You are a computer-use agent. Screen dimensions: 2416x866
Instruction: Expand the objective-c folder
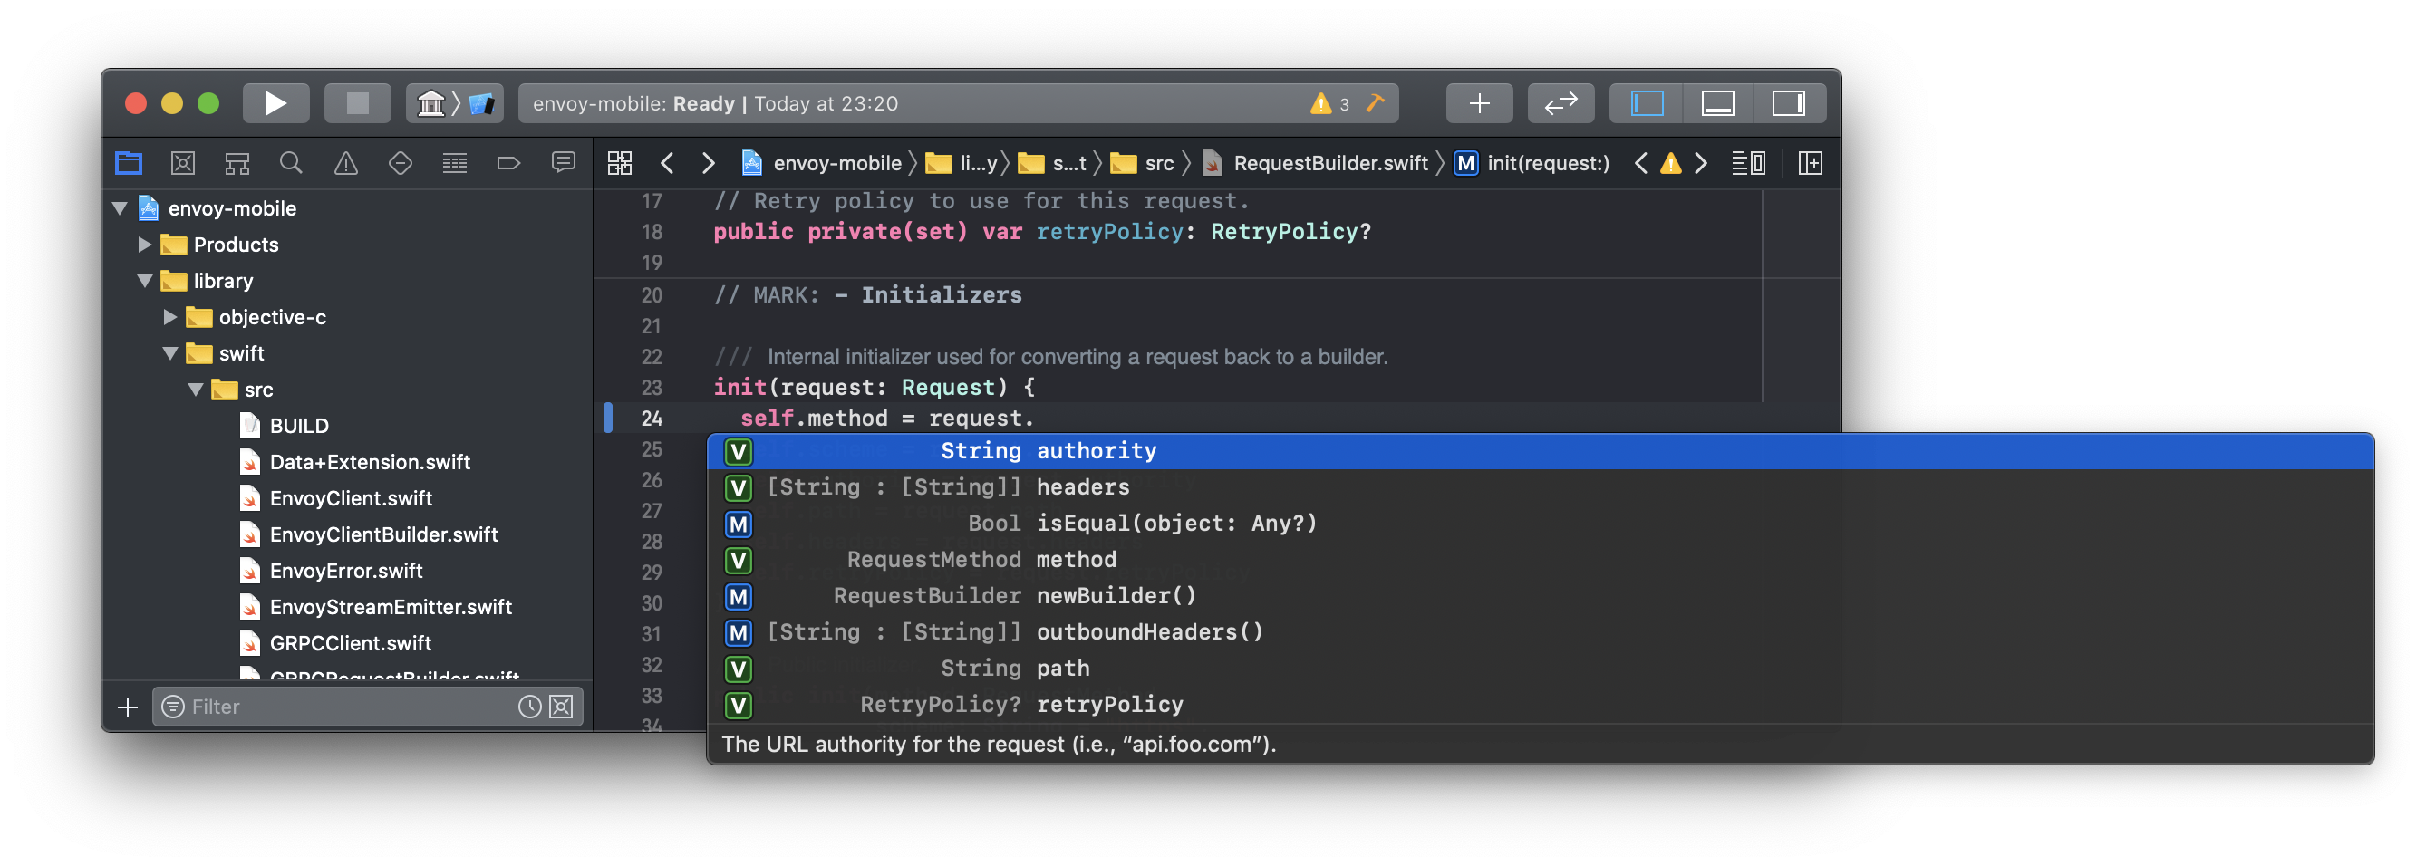pyautogui.click(x=169, y=317)
